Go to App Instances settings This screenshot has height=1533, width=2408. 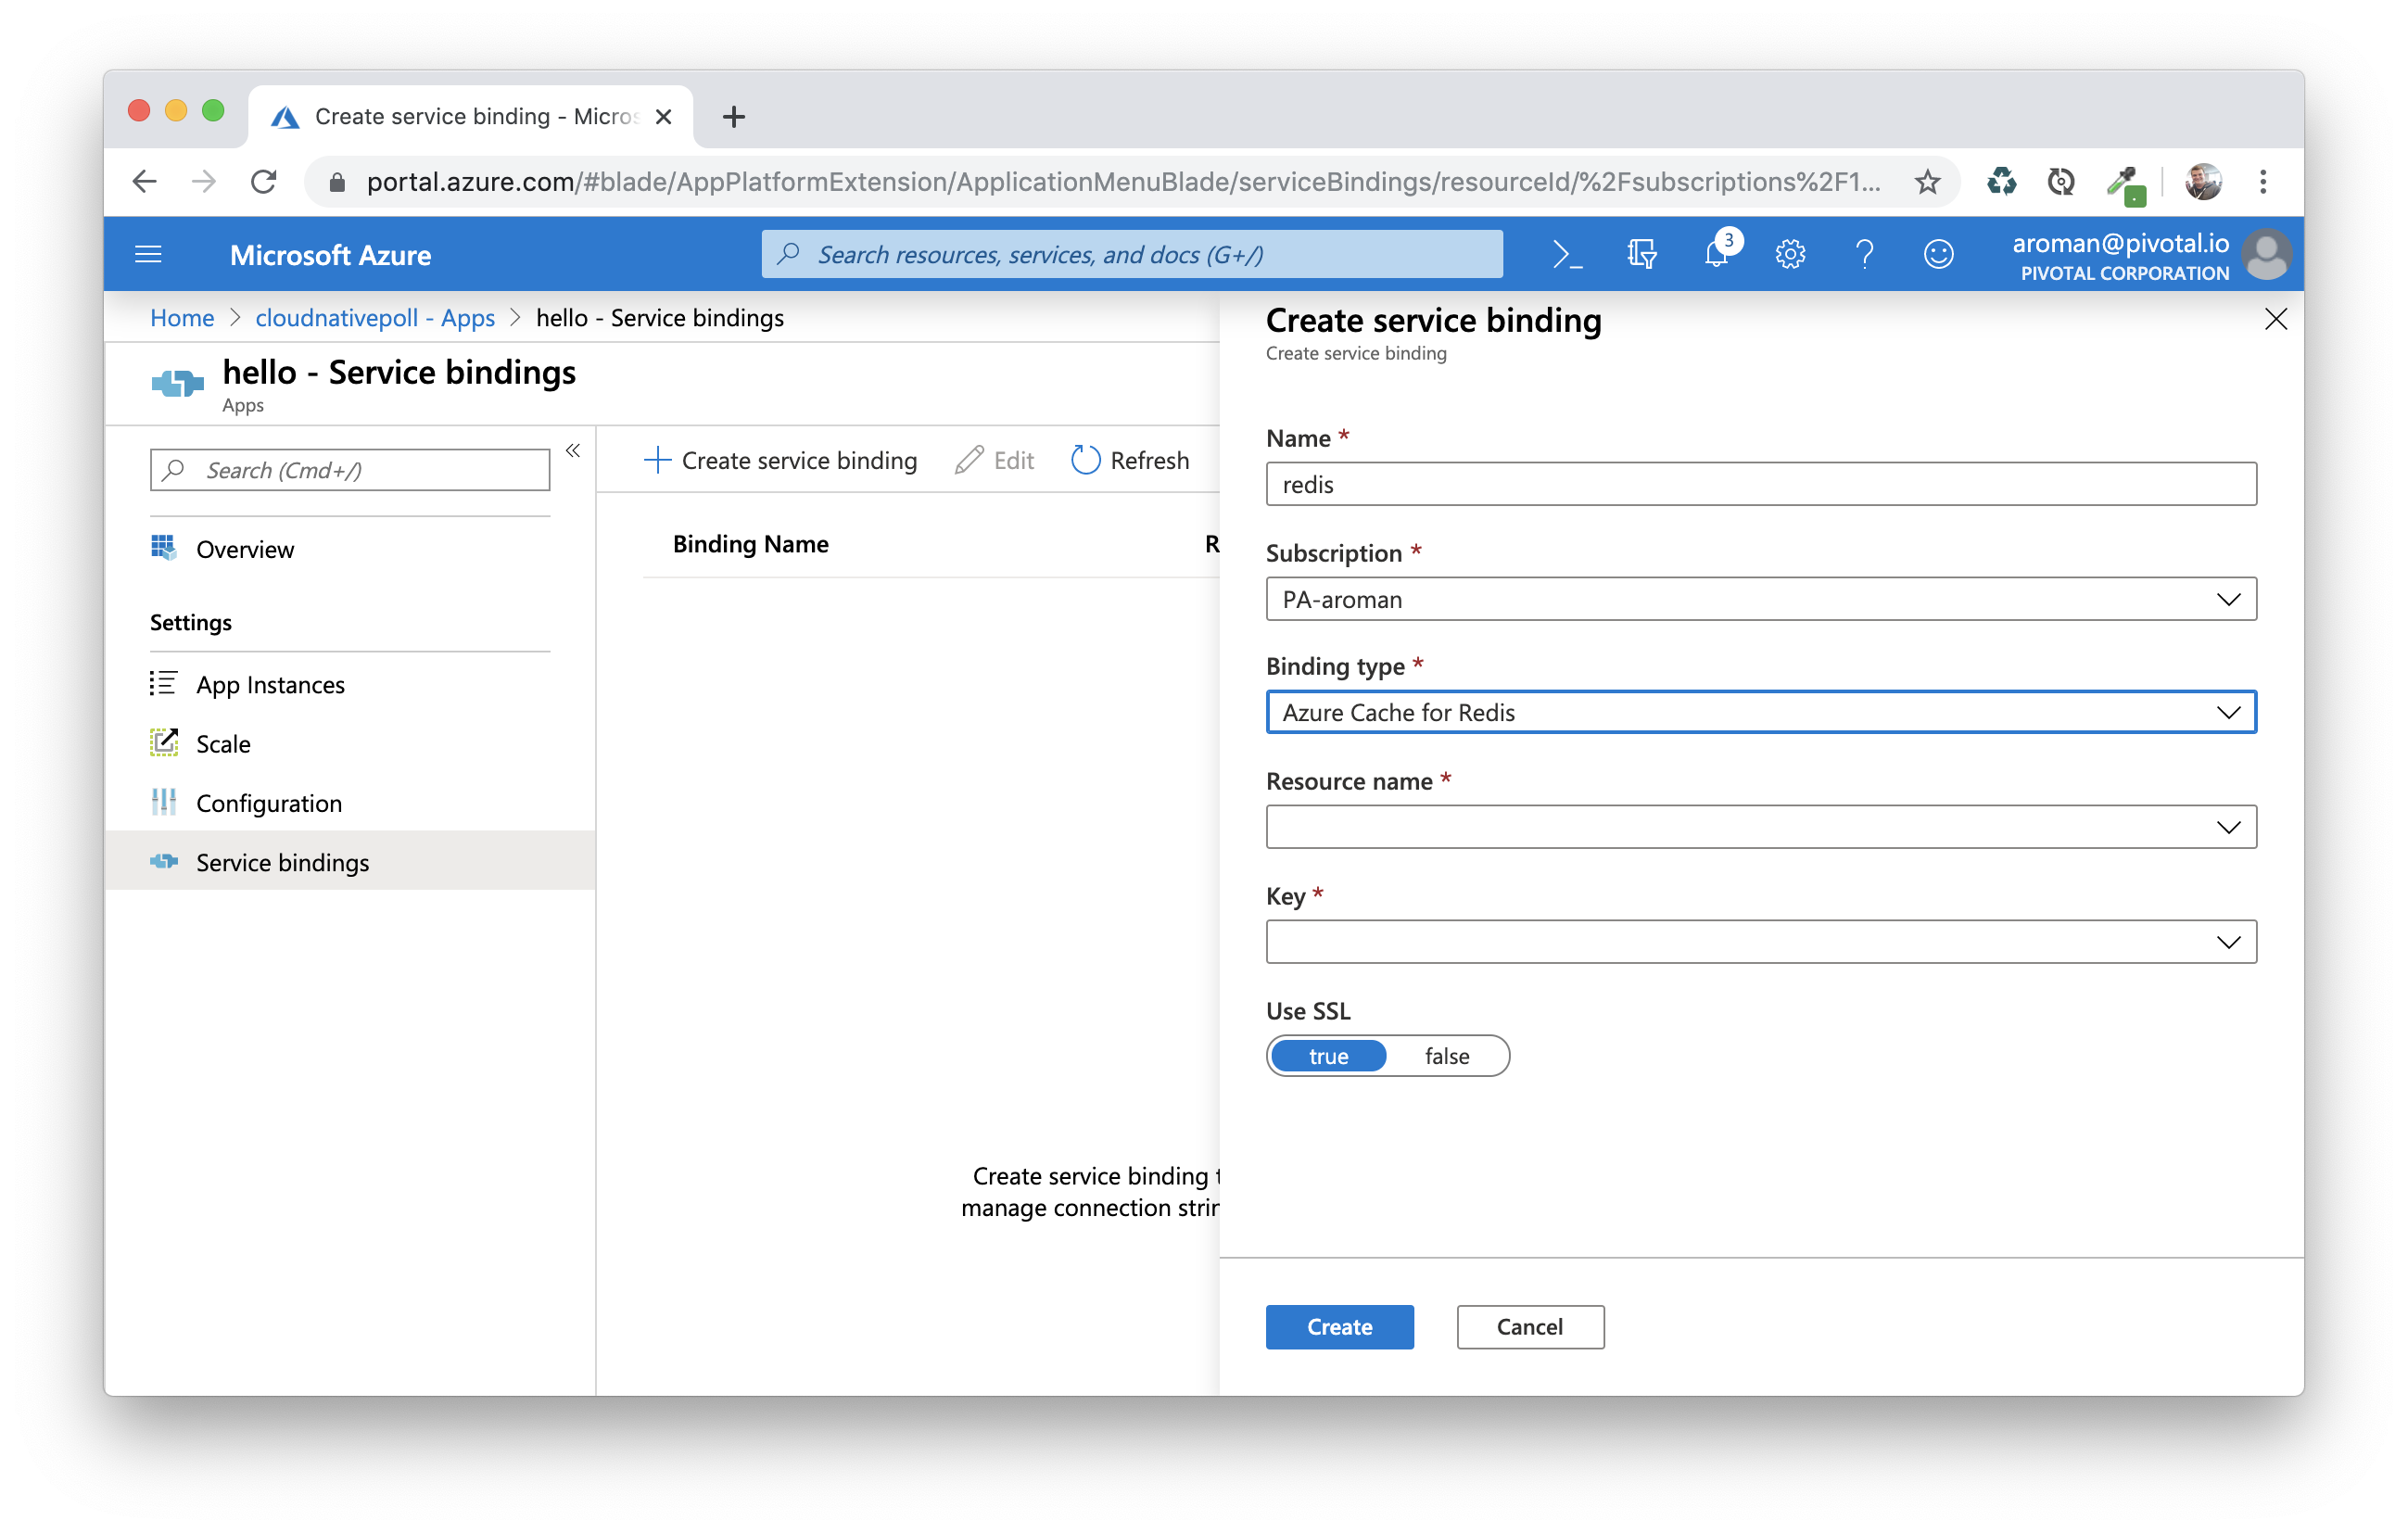[x=270, y=685]
